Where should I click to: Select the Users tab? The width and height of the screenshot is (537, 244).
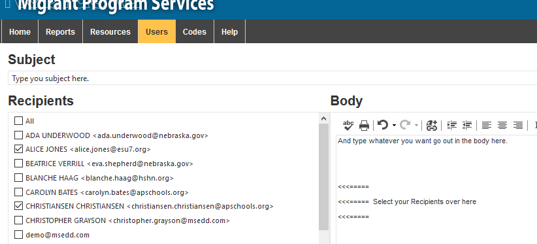157,31
